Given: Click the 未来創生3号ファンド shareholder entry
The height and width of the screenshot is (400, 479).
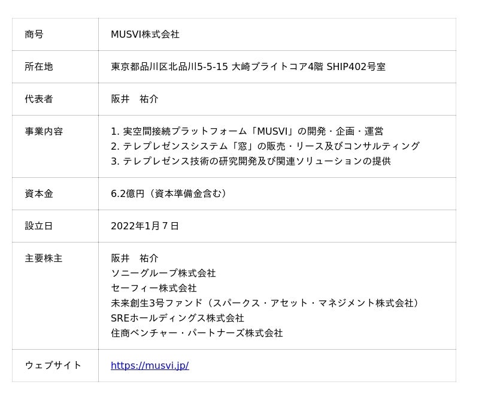Looking at the screenshot, I should [x=265, y=303].
